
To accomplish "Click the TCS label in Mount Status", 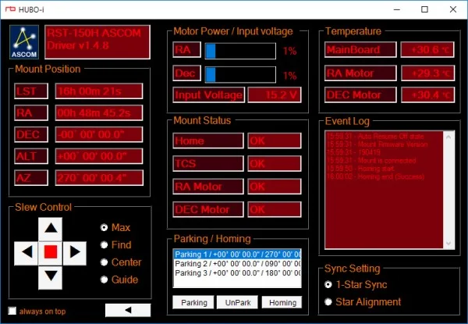I will coord(208,164).
